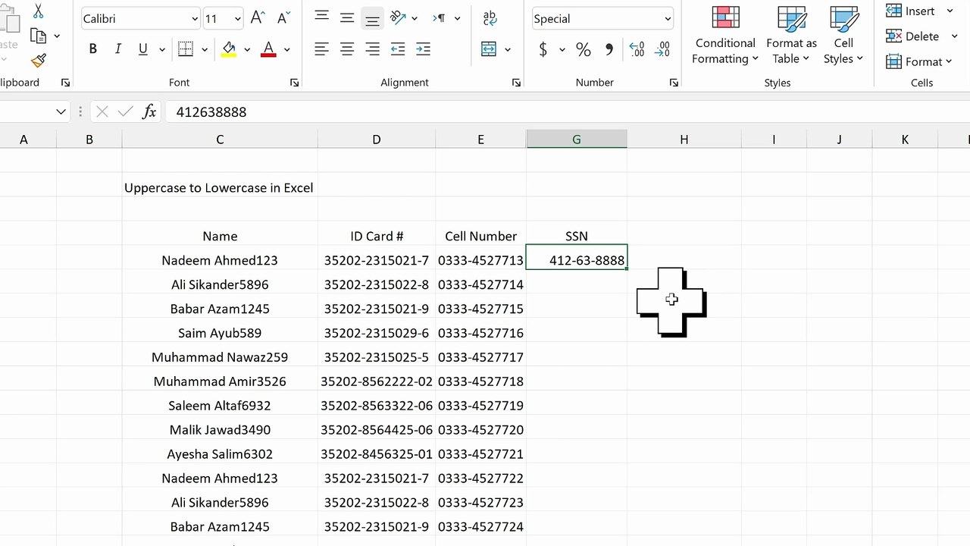Click Decrease Decimal icon
This screenshot has width=970, height=546.
(x=662, y=49)
